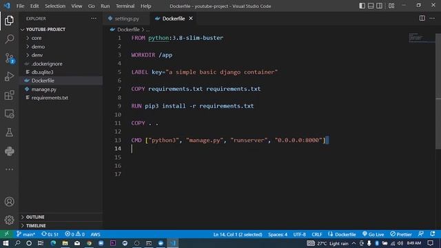
Task: Customize layout button in title bar
Action: [x=391, y=6]
